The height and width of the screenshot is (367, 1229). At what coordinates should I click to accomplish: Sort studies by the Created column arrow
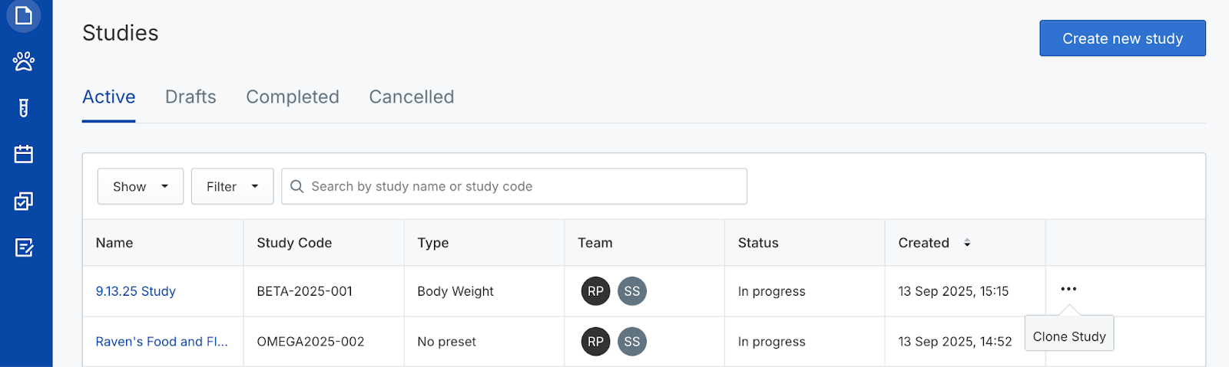click(967, 243)
